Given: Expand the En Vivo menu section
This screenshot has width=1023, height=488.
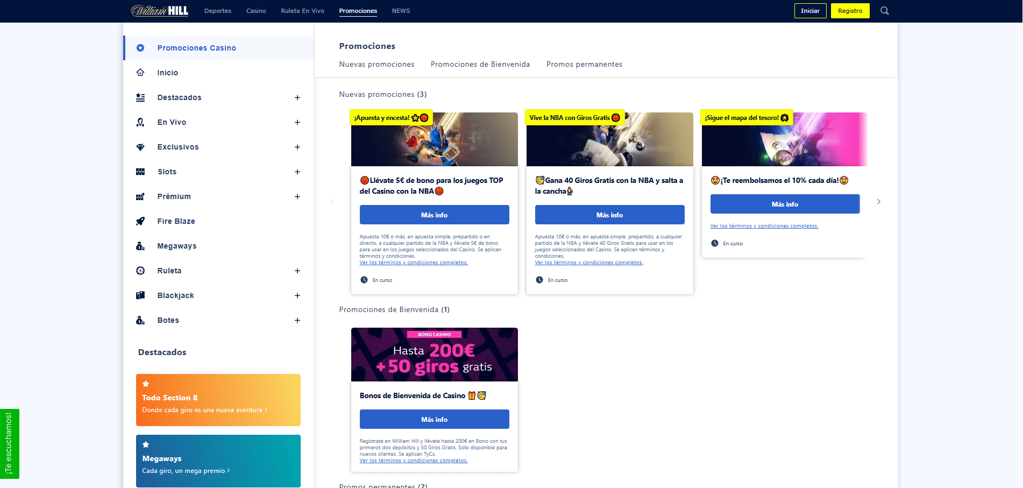Looking at the screenshot, I should pos(297,122).
